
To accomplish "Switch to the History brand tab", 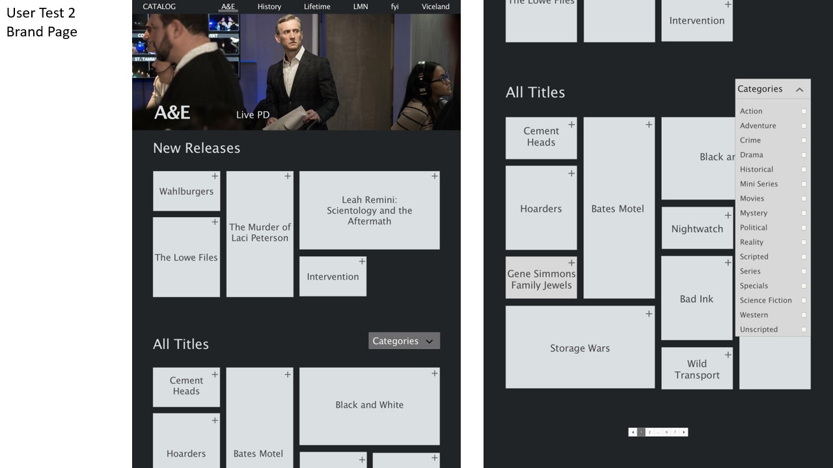I will click(269, 6).
